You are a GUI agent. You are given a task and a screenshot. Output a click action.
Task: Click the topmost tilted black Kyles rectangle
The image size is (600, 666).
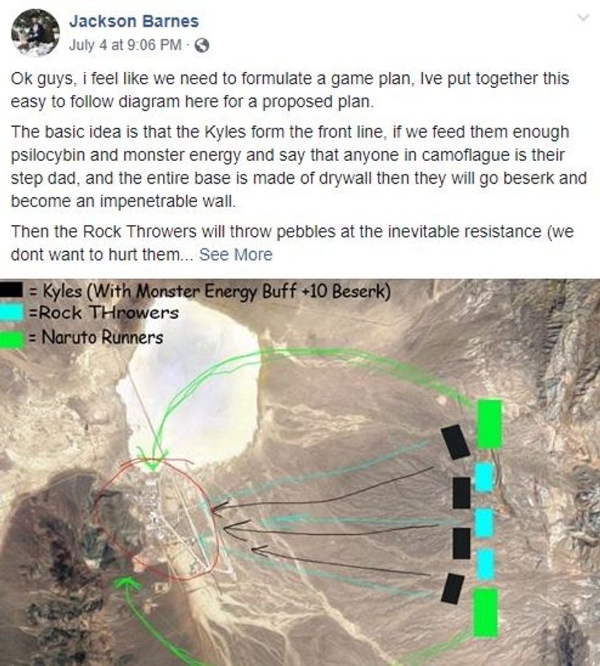(x=456, y=442)
